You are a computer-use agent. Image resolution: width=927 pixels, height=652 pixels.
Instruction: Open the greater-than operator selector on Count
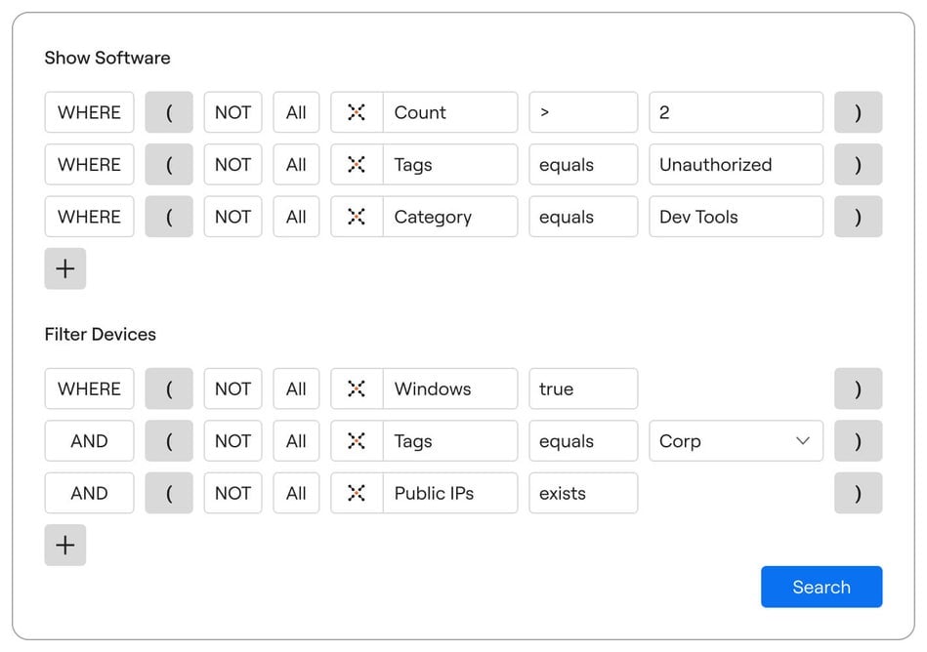(583, 112)
